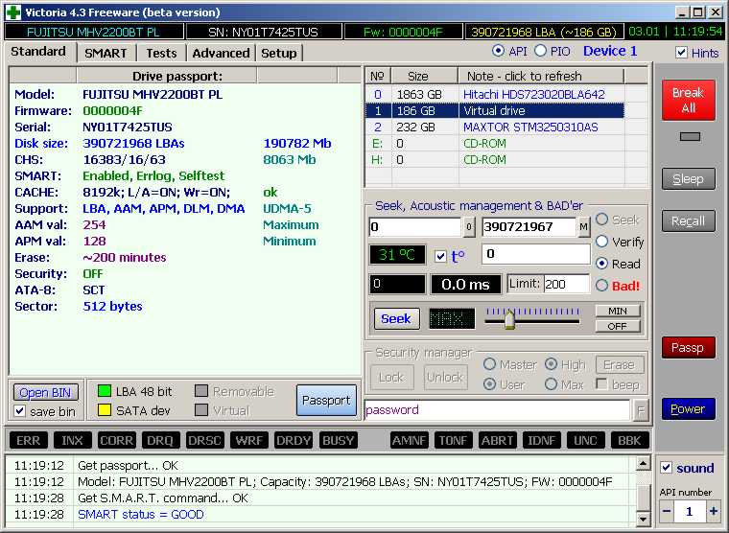This screenshot has width=729, height=533.
Task: Select the red Bad! radio option
Action: pos(601,285)
